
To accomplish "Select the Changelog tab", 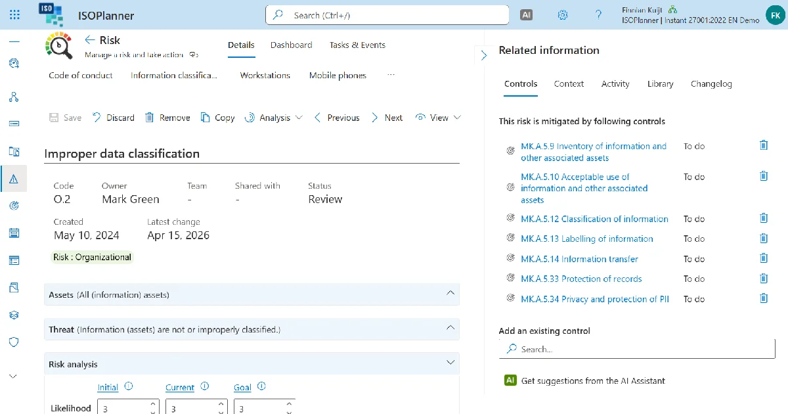I will click(711, 84).
